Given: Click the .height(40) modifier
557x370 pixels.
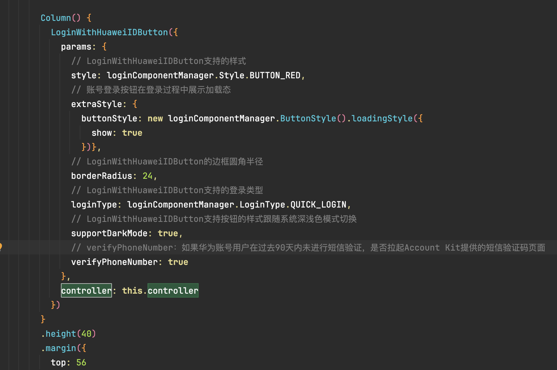Looking at the screenshot, I should (x=68, y=334).
